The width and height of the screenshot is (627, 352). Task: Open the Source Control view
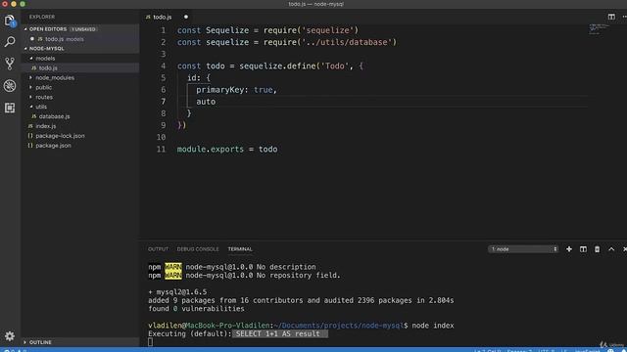(10, 64)
